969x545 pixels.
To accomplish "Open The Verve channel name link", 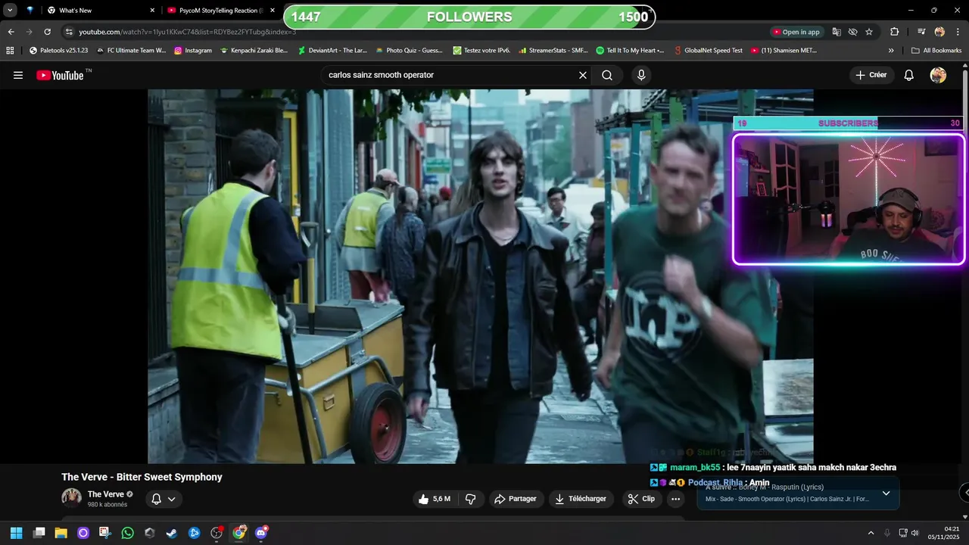I will point(105,494).
